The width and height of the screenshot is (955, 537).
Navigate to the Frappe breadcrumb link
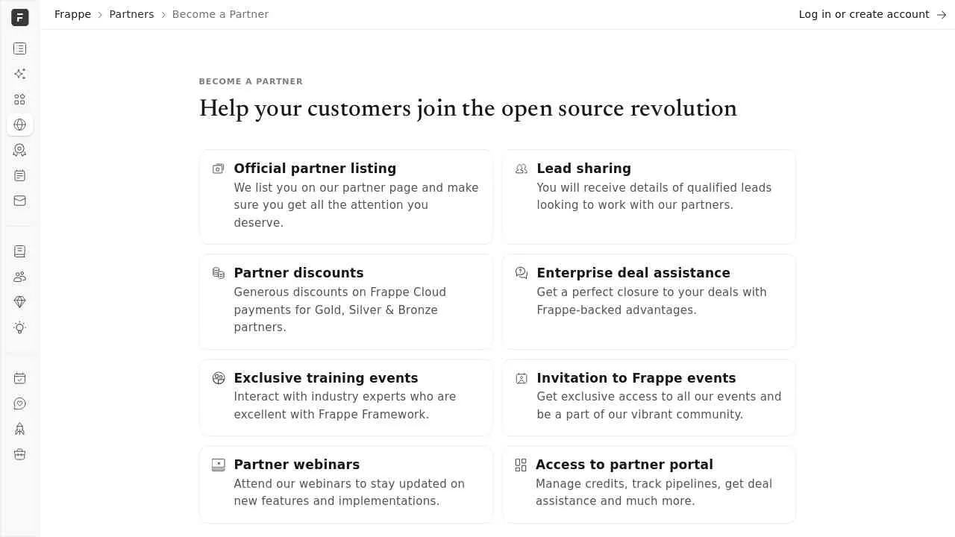(x=72, y=14)
